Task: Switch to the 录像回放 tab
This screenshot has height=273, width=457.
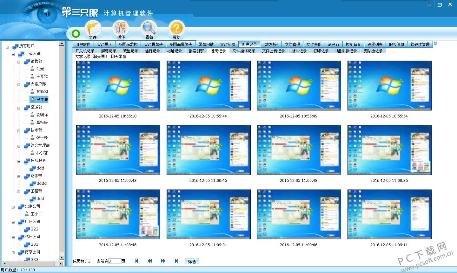Action: 206,44
